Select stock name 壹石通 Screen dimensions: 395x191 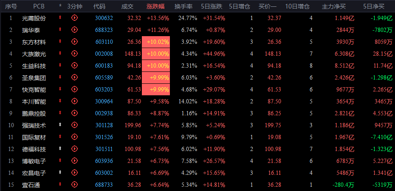(x=31, y=185)
